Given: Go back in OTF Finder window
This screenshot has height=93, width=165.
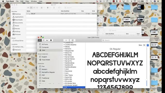Looking at the screenshot, I should point(13,7).
